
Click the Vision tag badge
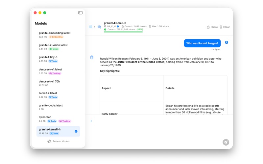(54, 49)
